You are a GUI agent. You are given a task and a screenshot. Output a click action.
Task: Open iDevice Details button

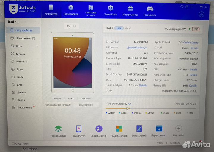click(x=86, y=105)
